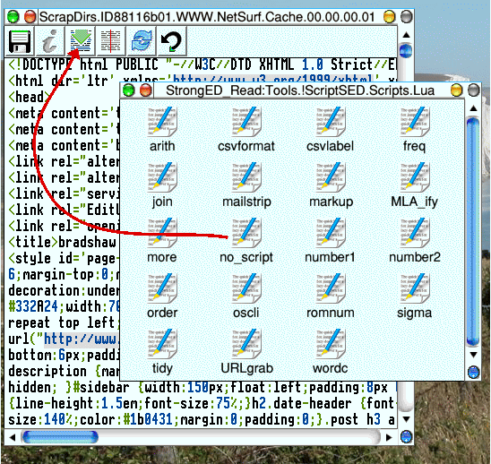Screen dimensions: 491x464
Task: Click the editor's vertical scrollbar thumb
Action: coord(406,51)
